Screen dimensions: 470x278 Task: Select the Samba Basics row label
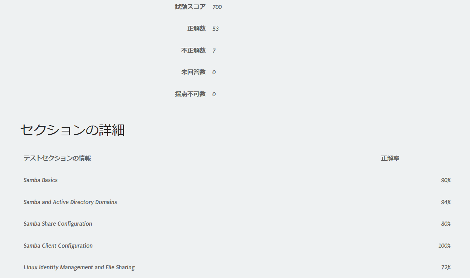pyautogui.click(x=41, y=180)
